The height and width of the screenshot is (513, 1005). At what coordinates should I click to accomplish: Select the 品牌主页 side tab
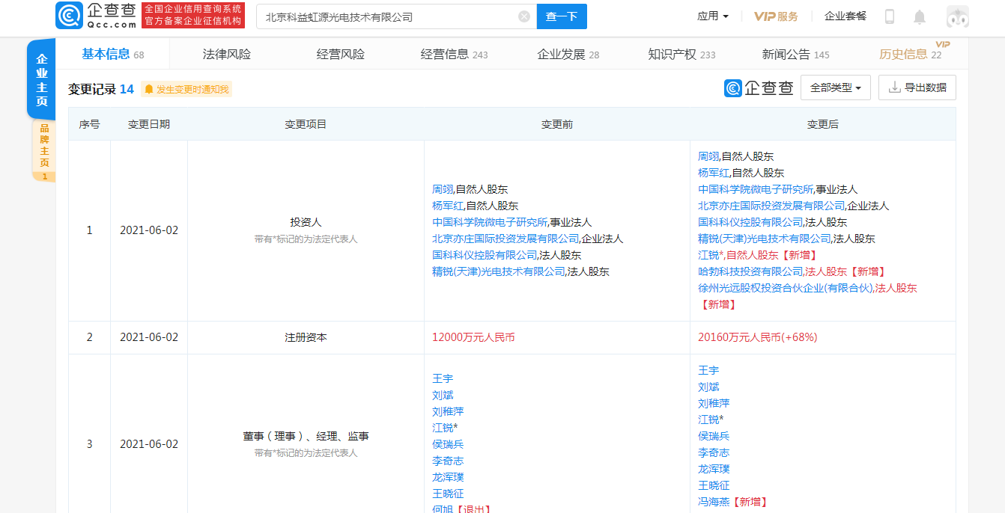tap(44, 150)
